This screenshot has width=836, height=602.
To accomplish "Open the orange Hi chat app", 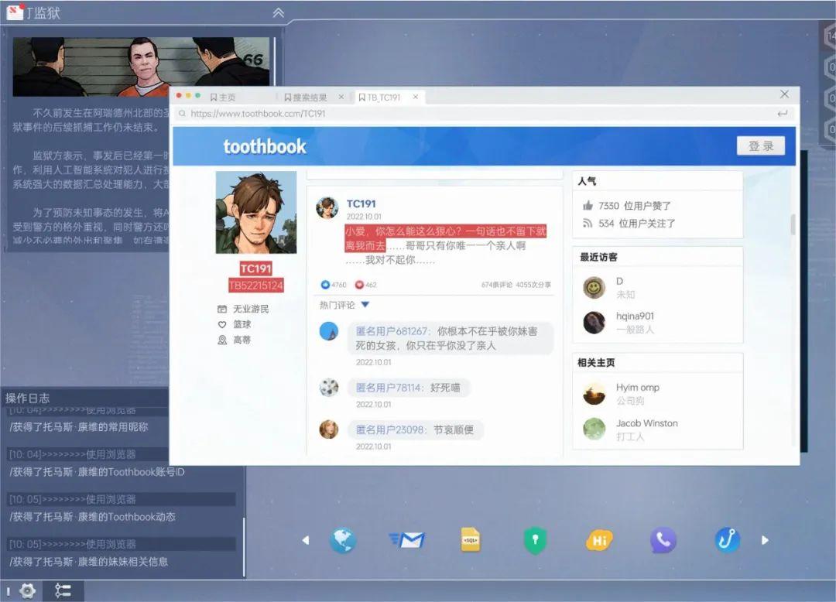I will 599,540.
